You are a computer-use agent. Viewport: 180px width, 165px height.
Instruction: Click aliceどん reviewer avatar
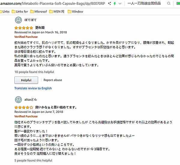coord(18,99)
